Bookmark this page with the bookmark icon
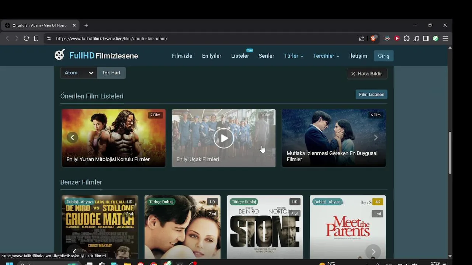 point(36,38)
